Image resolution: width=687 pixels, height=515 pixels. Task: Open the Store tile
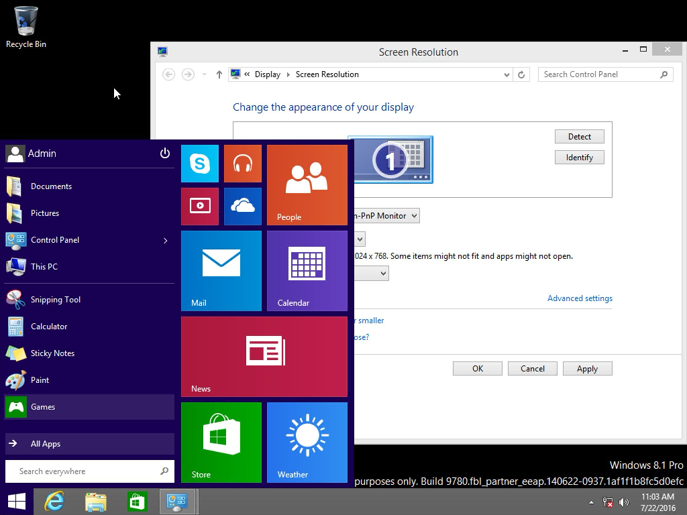[x=221, y=442]
